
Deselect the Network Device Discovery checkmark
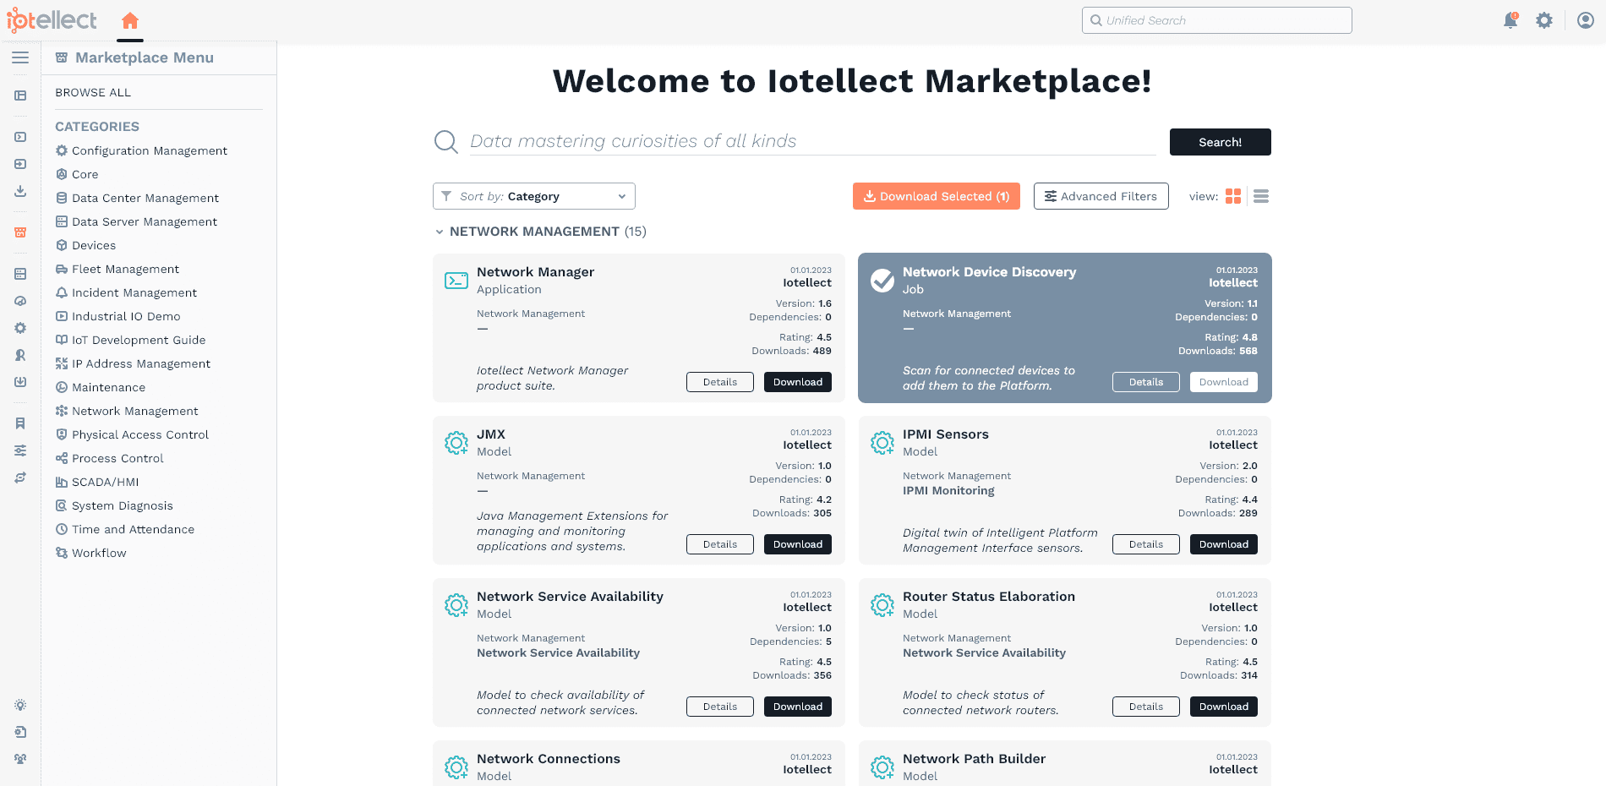click(x=882, y=280)
